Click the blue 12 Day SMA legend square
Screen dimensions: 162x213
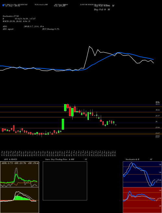tap(3, 5)
